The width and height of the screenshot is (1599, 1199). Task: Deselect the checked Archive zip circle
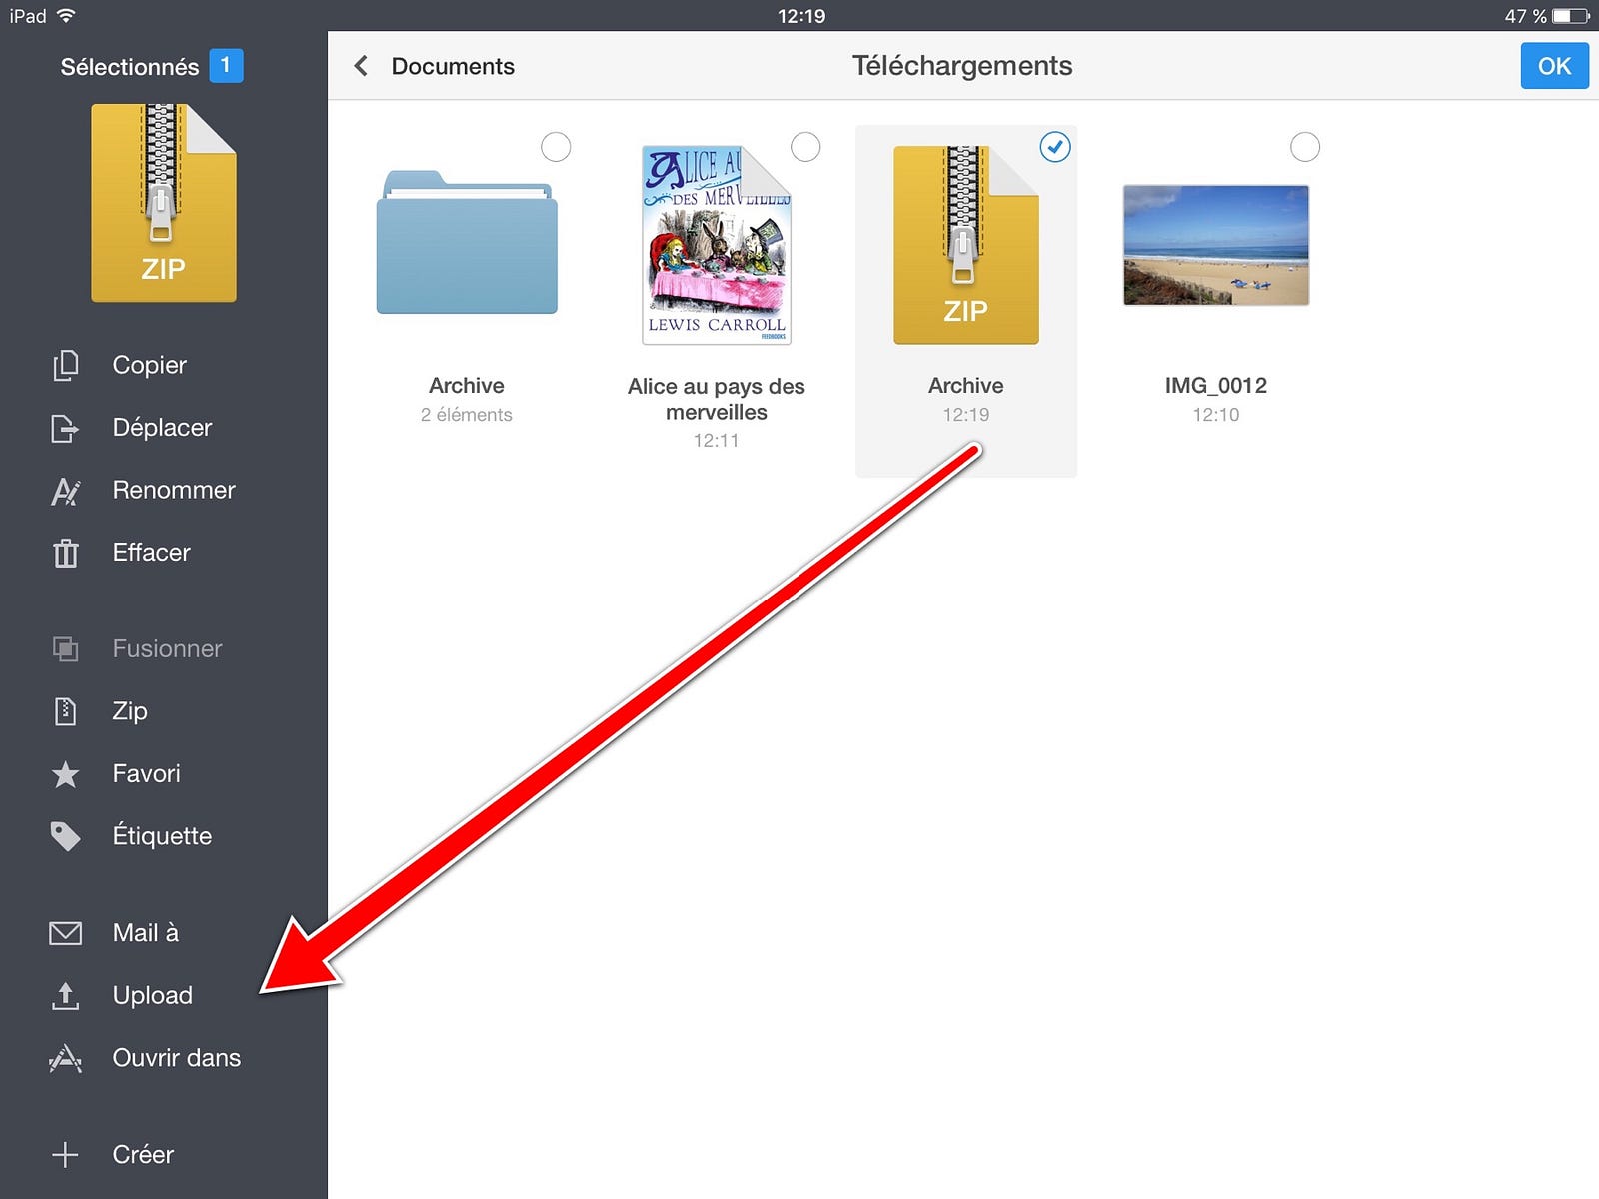point(1055,147)
